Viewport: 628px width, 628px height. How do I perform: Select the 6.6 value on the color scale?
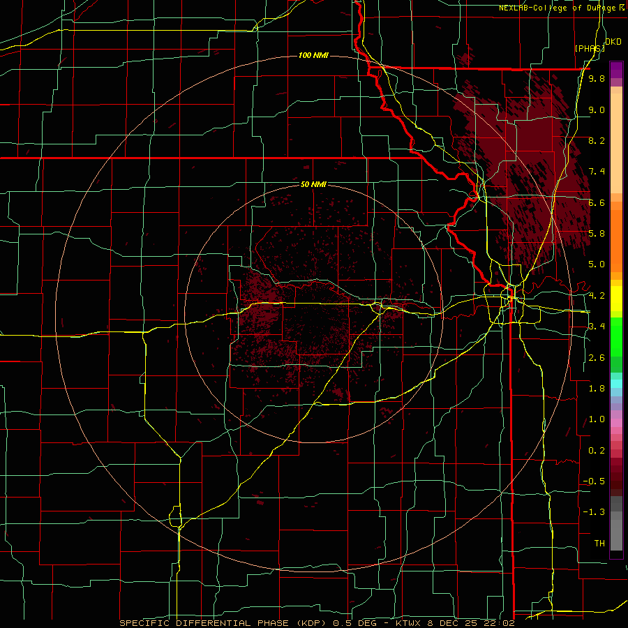597,202
